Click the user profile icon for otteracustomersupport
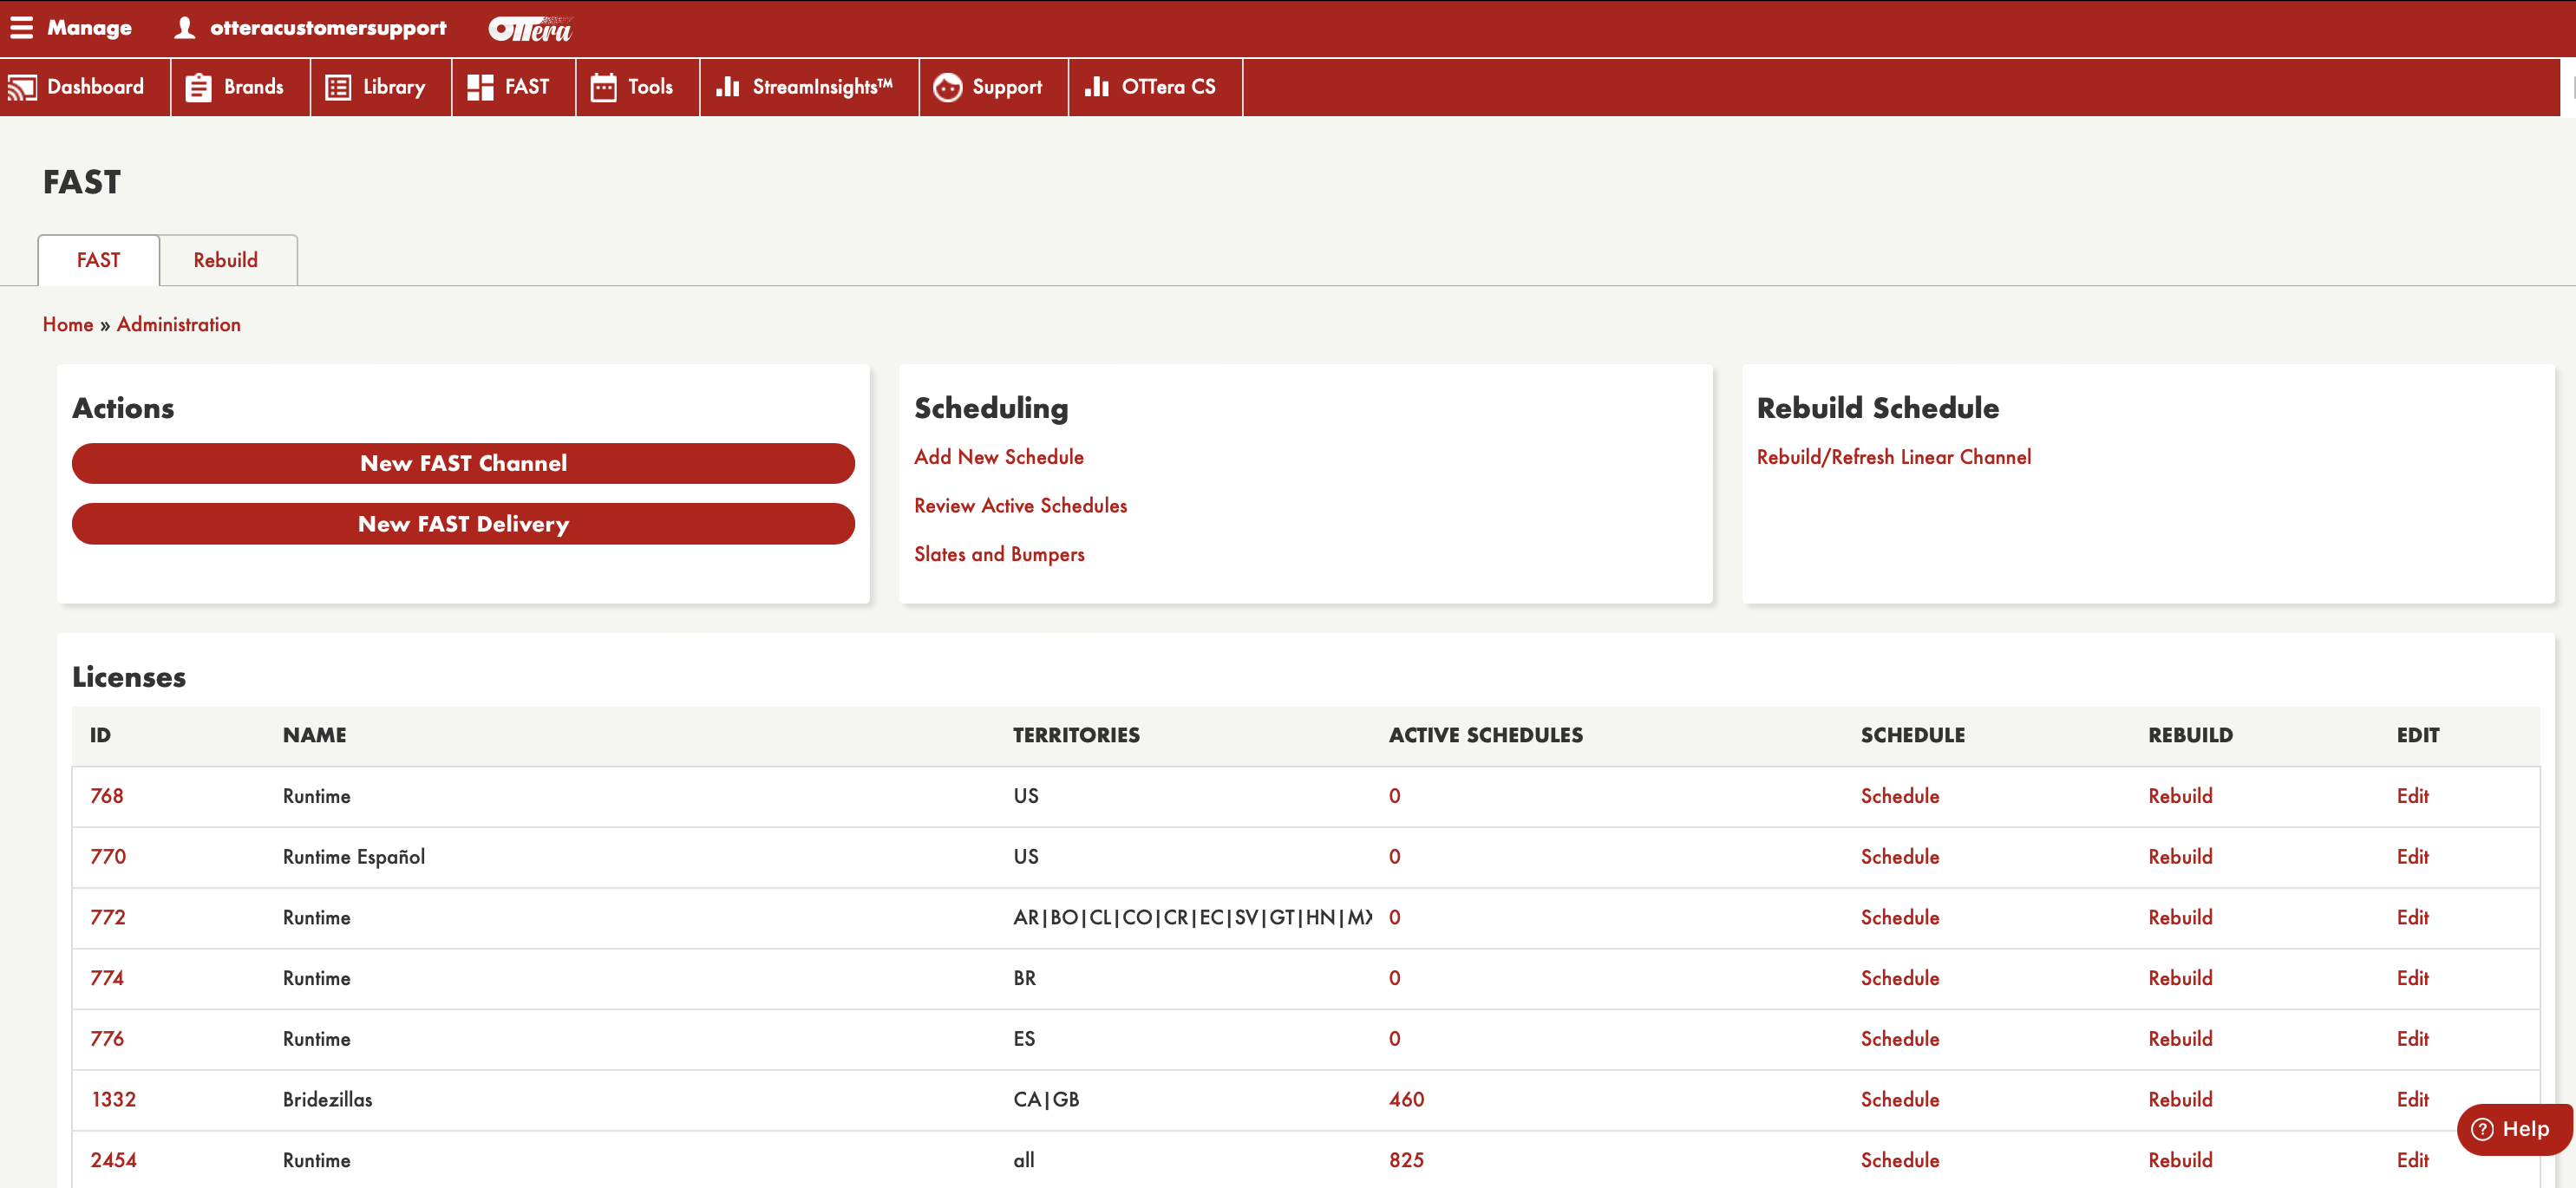The height and width of the screenshot is (1188, 2576). coord(184,28)
